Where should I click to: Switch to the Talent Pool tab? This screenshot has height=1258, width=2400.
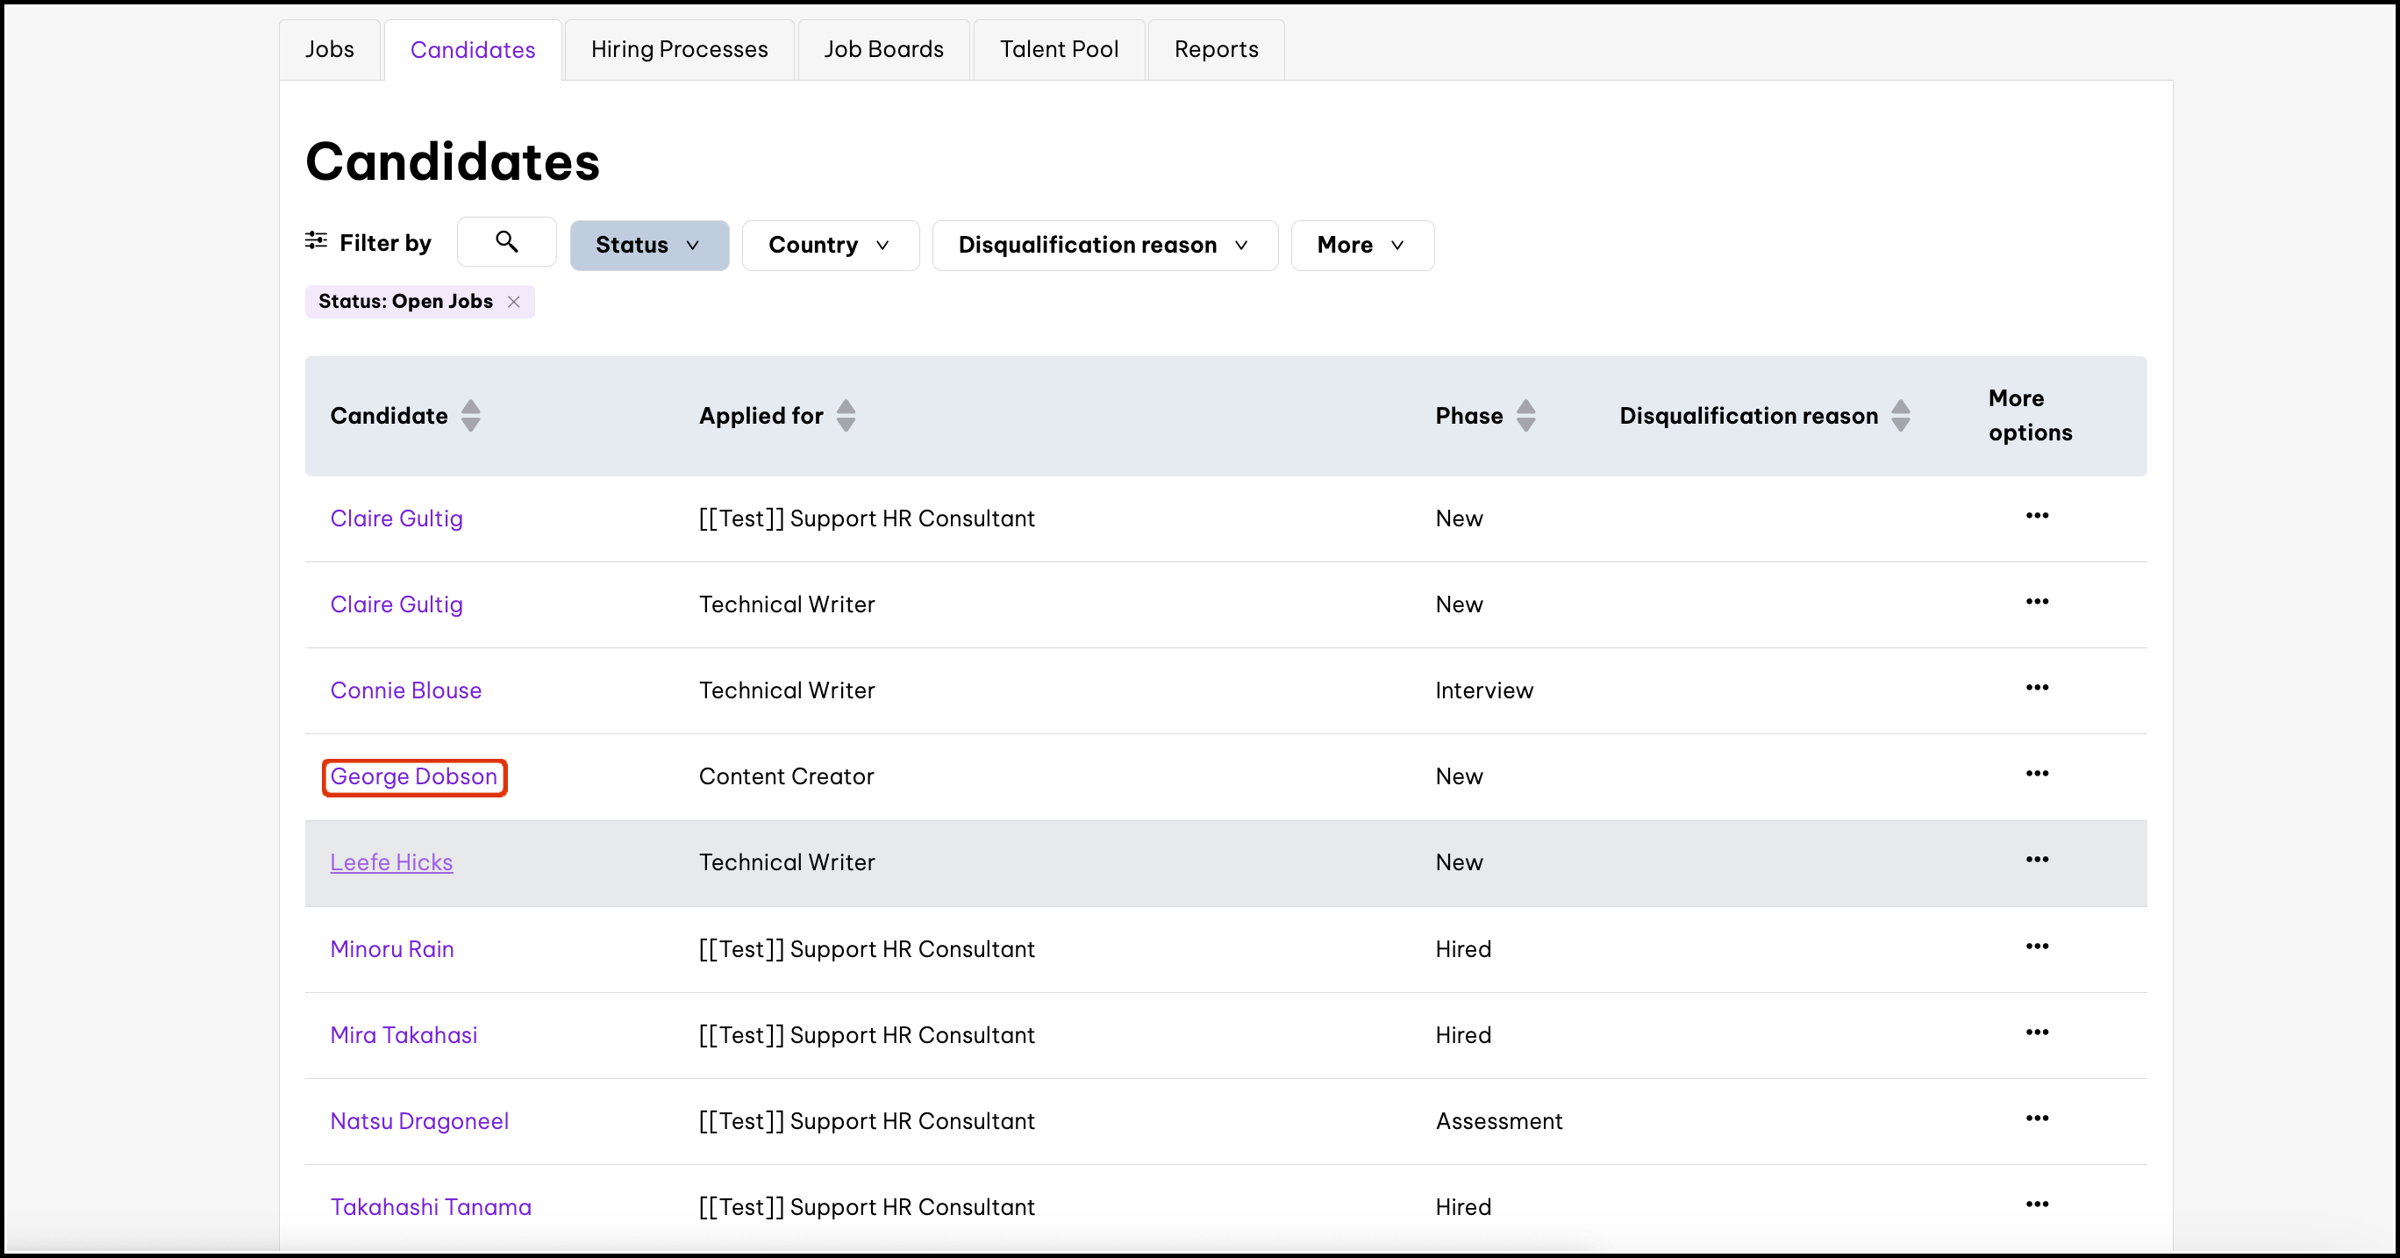(1059, 49)
